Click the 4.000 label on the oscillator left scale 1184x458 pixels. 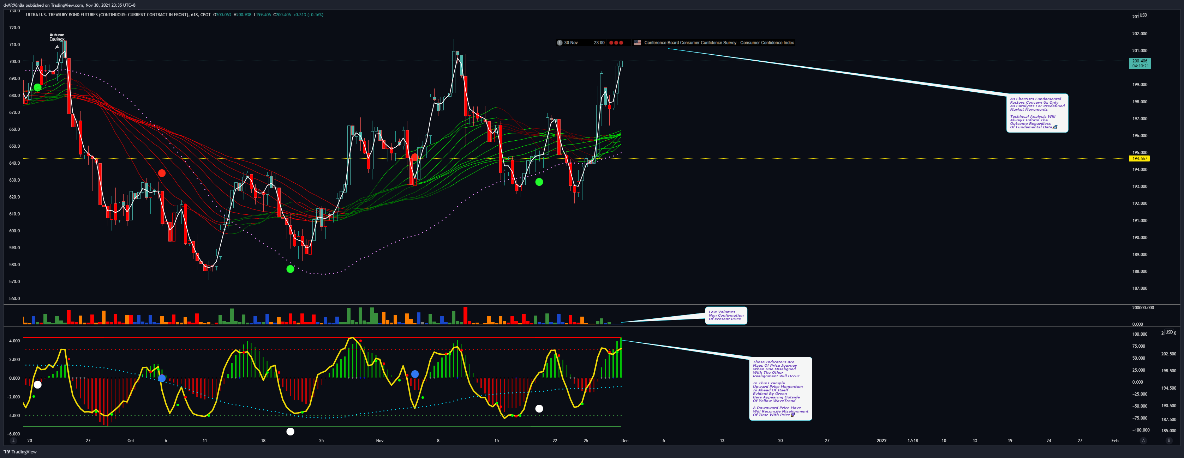tap(15, 341)
